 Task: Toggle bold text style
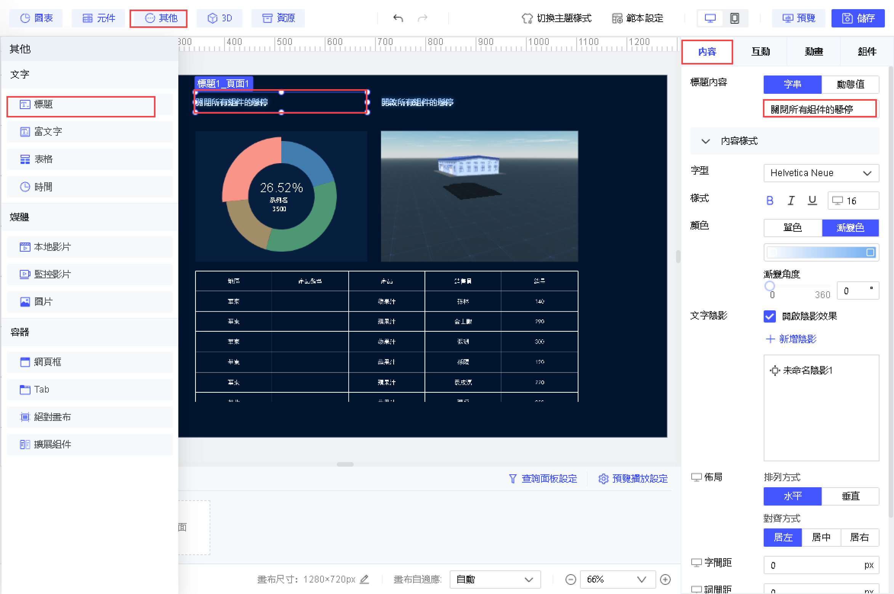(770, 201)
